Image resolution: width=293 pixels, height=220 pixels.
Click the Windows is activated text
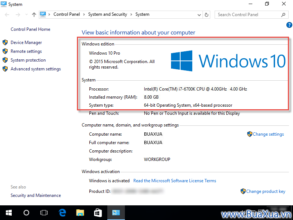pyautogui.click(x=109, y=181)
